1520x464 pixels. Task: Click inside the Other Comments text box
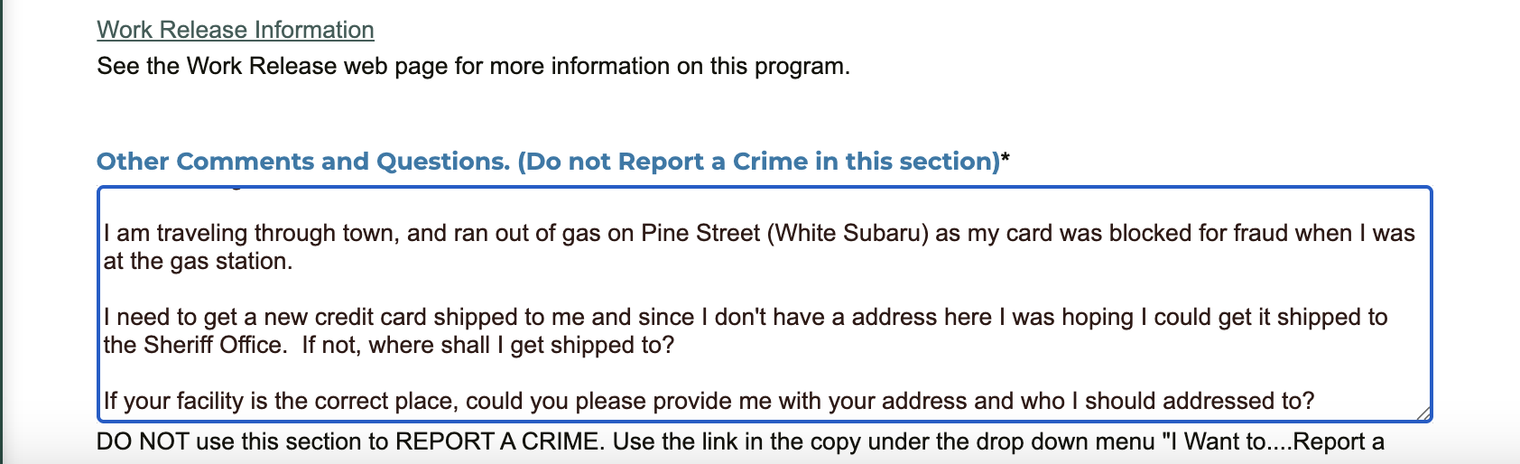pyautogui.click(x=765, y=304)
